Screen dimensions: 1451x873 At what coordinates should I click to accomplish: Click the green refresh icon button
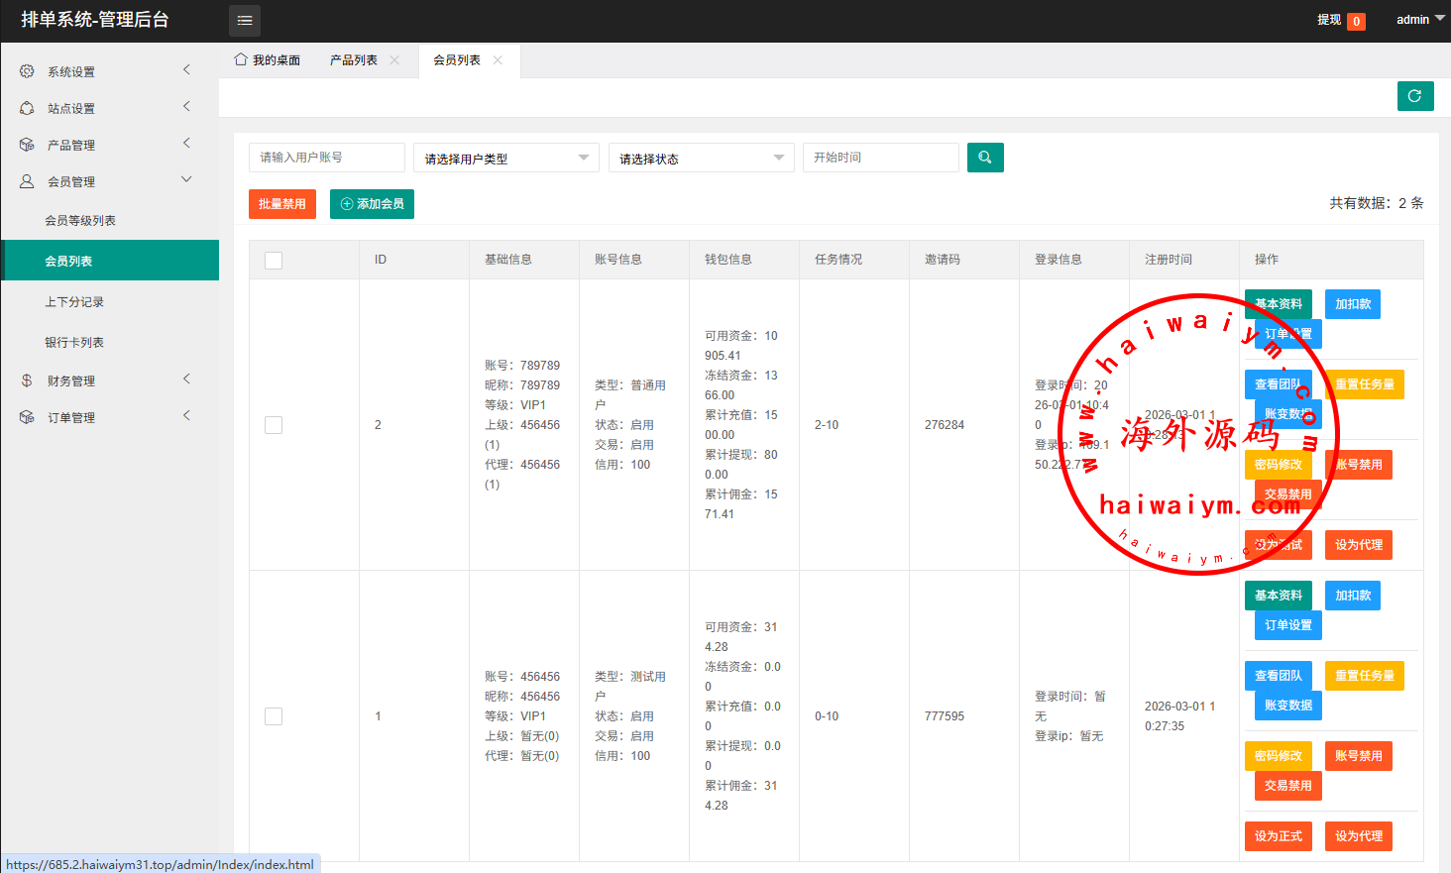(1414, 96)
